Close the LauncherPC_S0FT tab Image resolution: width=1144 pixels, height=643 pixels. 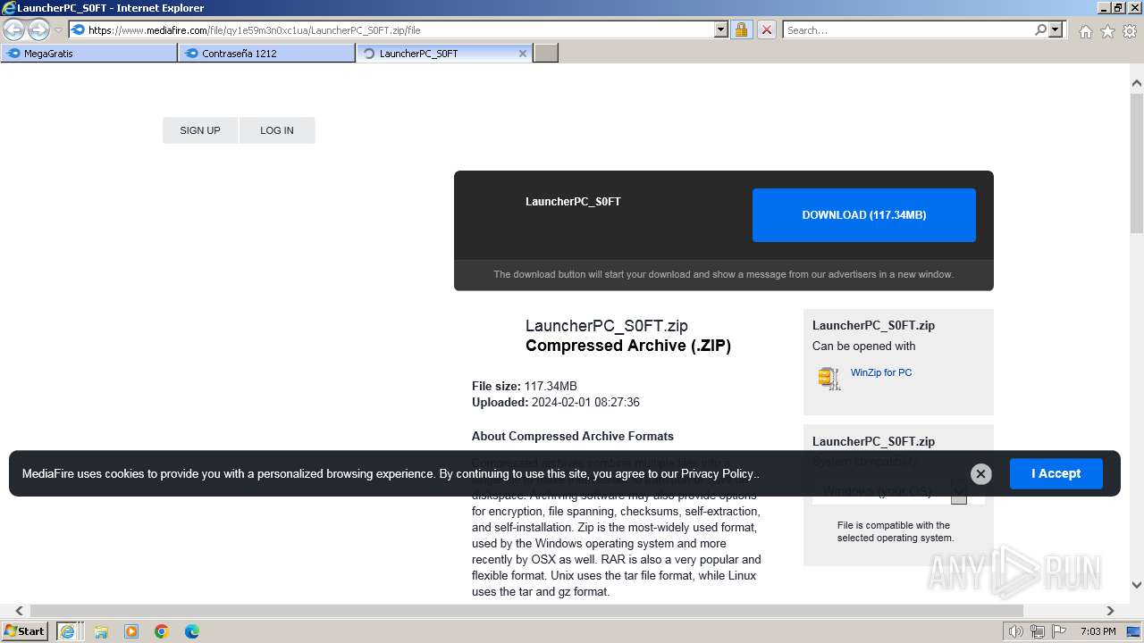coord(523,54)
